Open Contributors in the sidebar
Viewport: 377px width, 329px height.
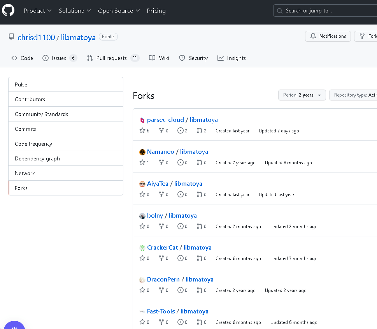pyautogui.click(x=66, y=99)
